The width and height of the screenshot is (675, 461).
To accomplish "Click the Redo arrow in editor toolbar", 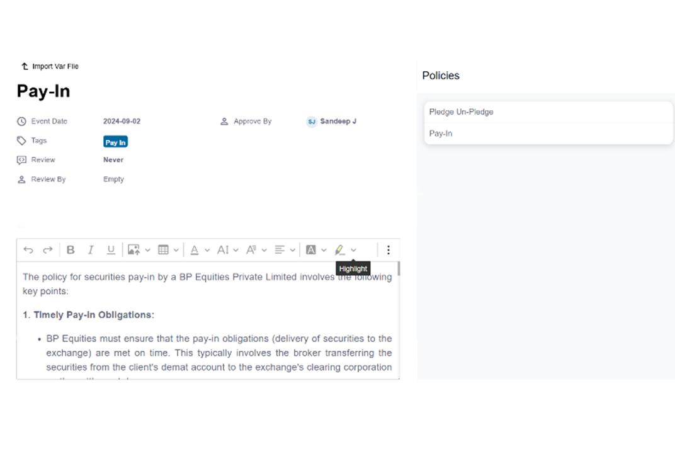I will pyautogui.click(x=48, y=250).
